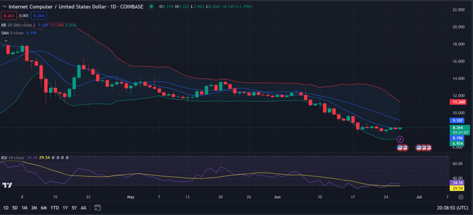Open the go-to-date calendar icon

click(98, 208)
